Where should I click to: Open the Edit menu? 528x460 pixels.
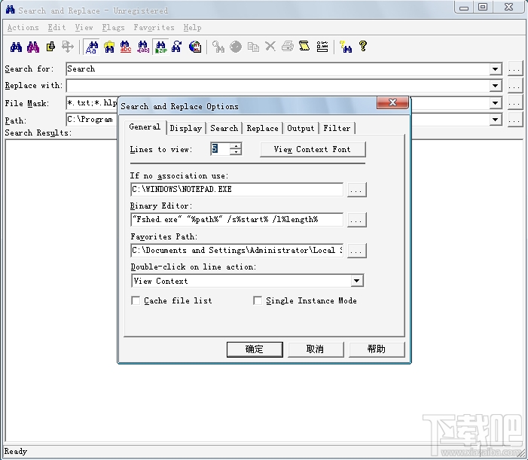(56, 28)
